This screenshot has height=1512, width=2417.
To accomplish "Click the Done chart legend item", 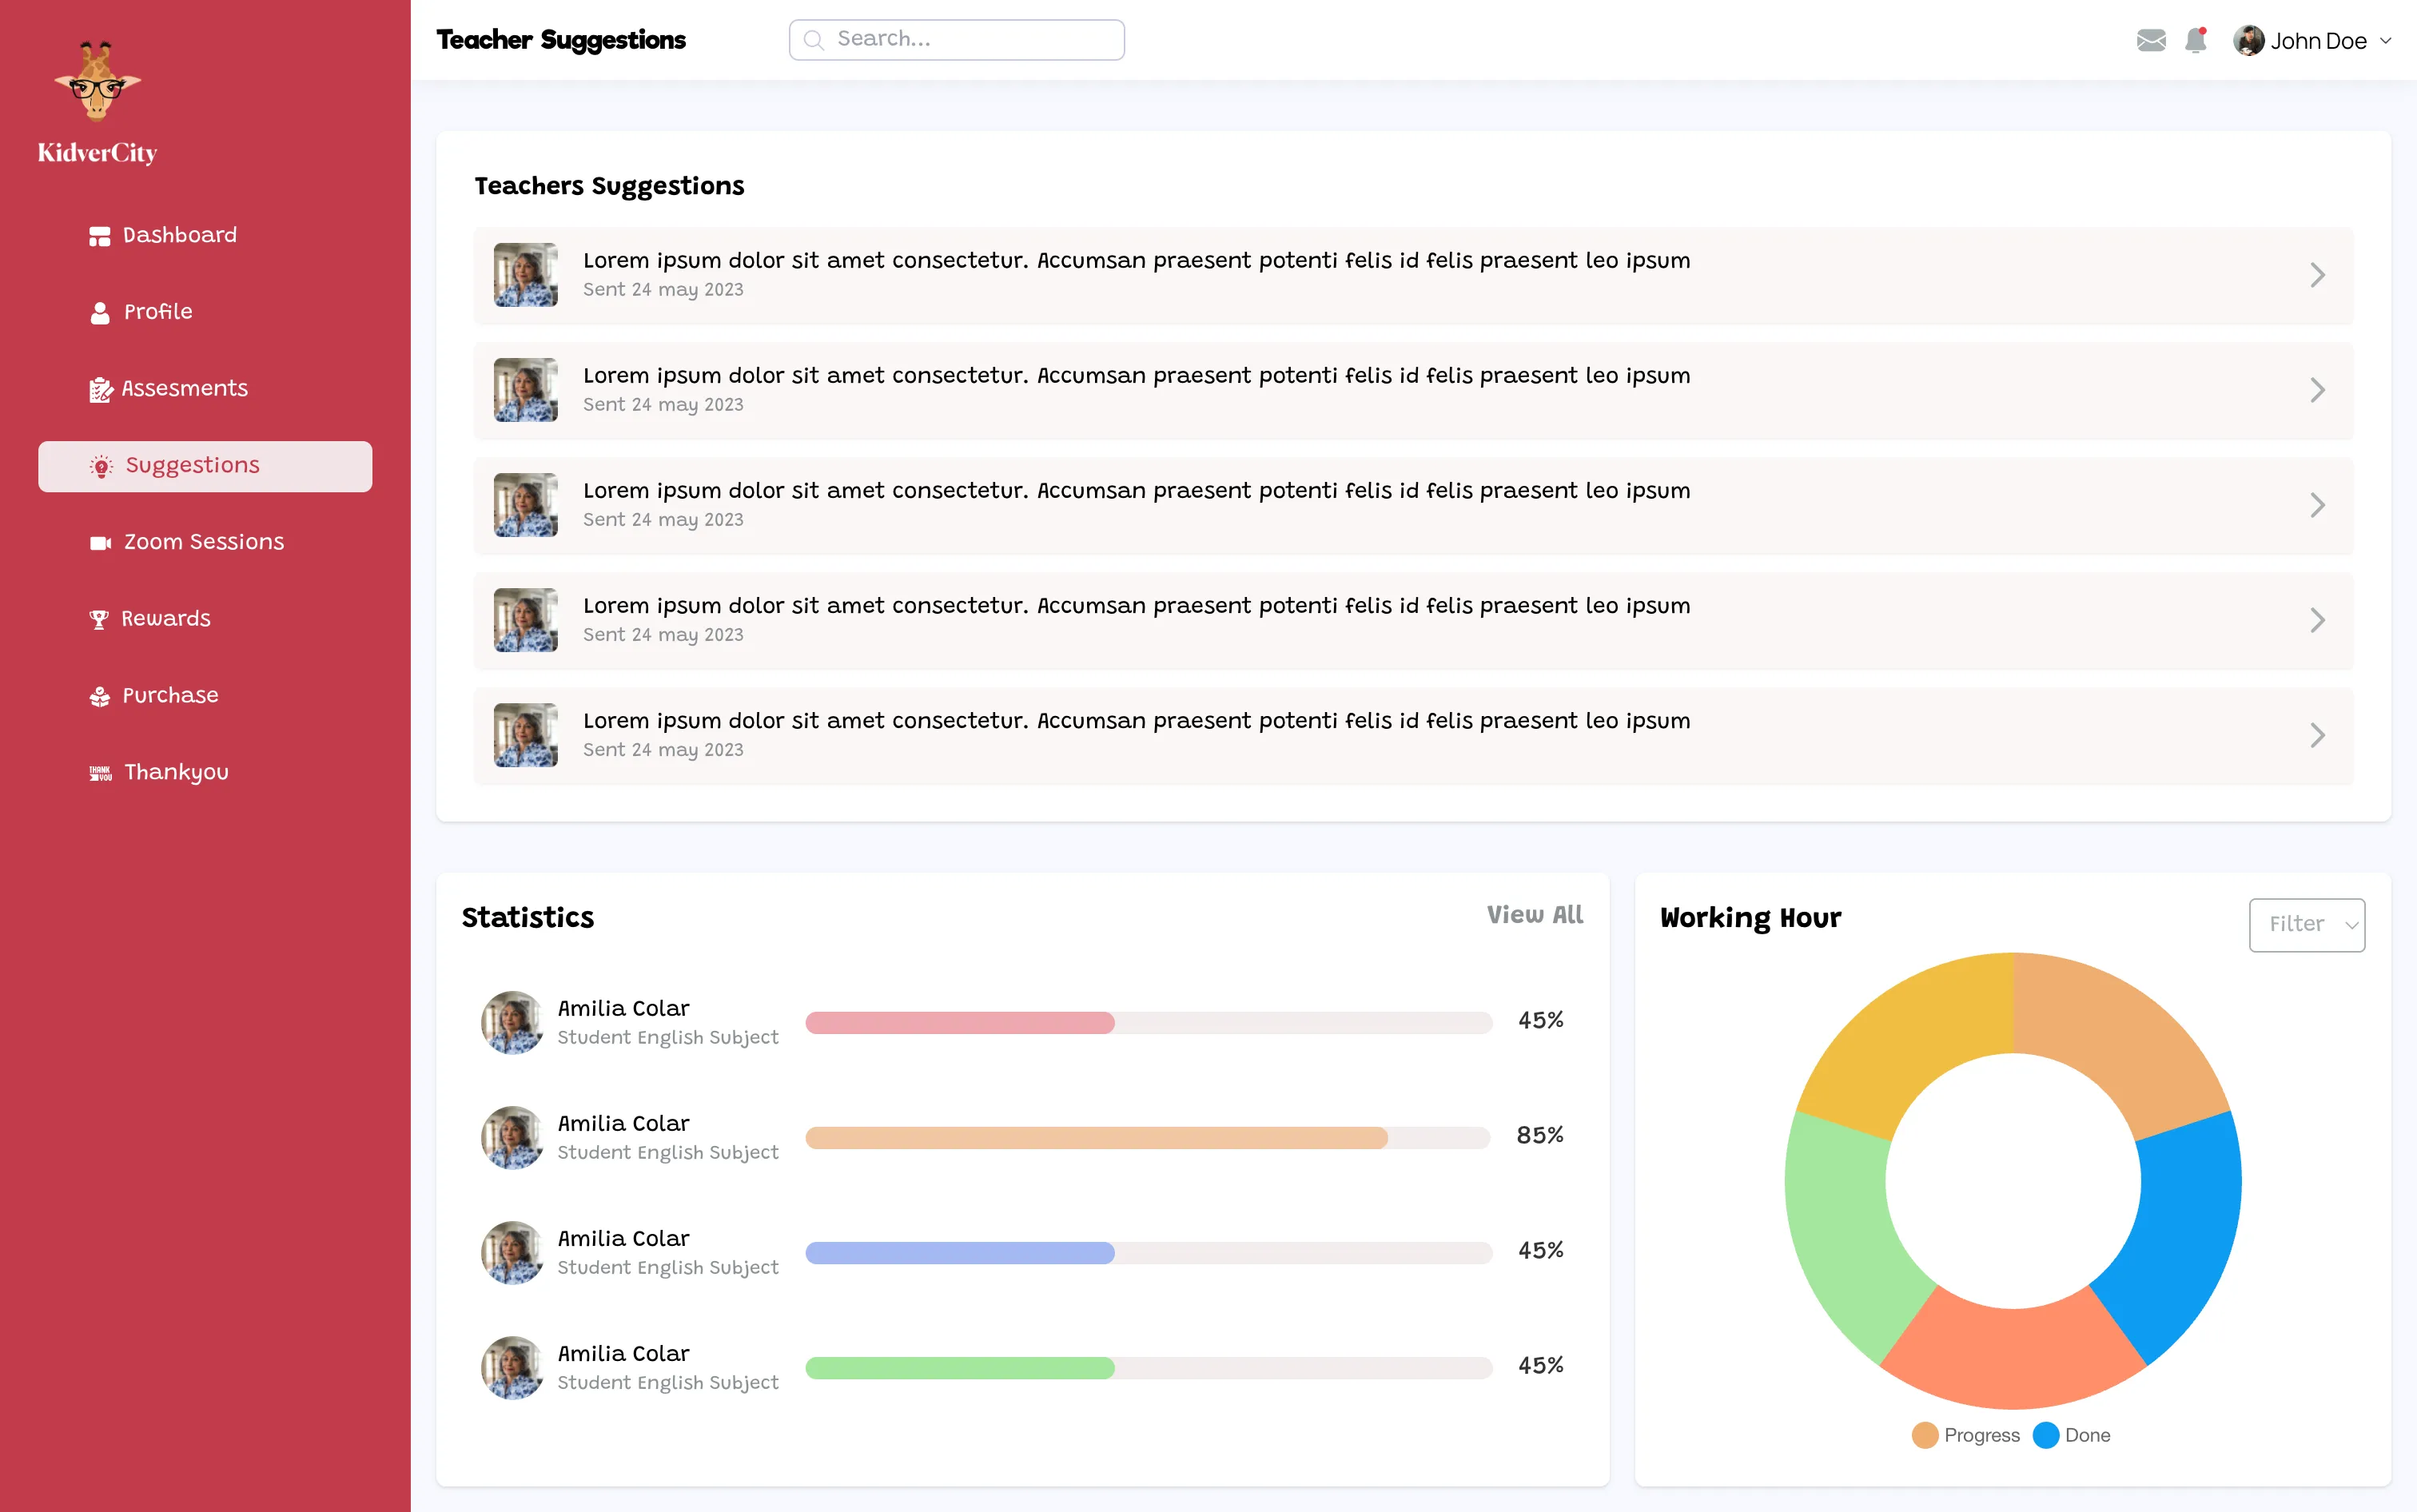I will pyautogui.click(x=2072, y=1435).
